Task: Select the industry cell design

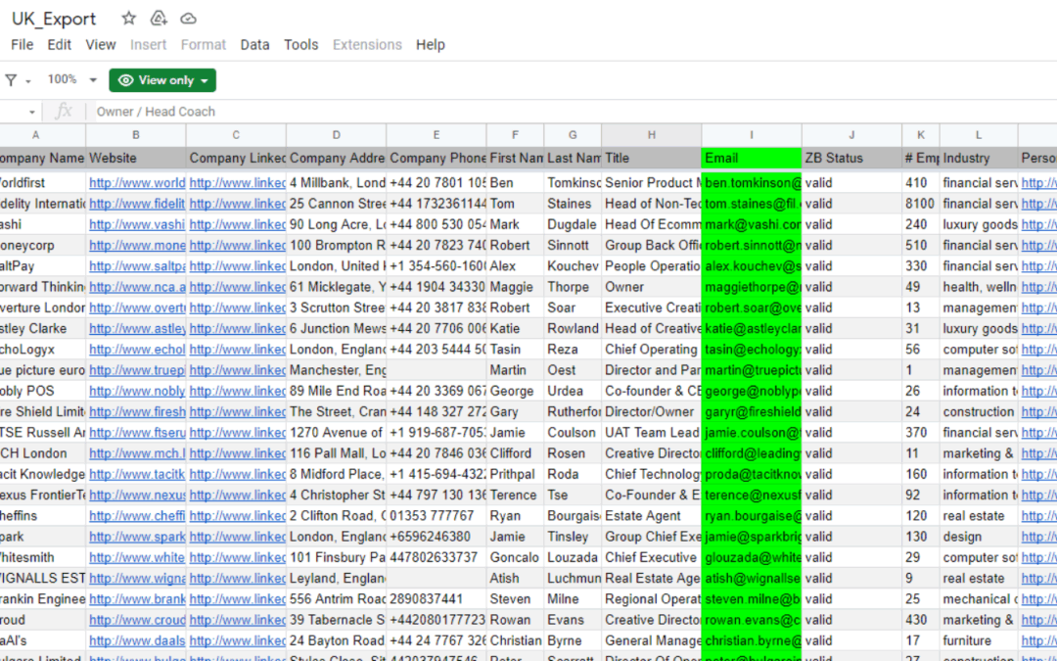Action: point(979,537)
